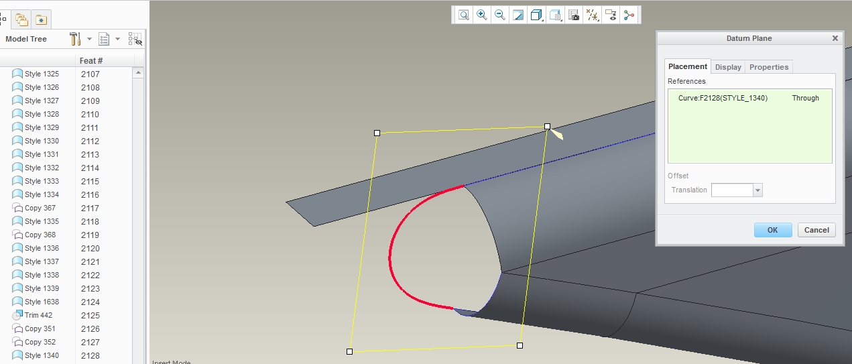Image resolution: width=852 pixels, height=364 pixels.
Task: Select Style 1326 in the model tree
Action: coord(42,87)
